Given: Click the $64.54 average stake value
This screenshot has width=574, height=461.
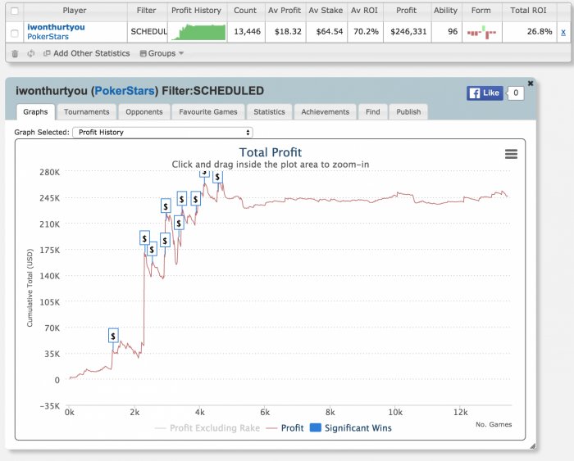Looking at the screenshot, I should [x=330, y=32].
